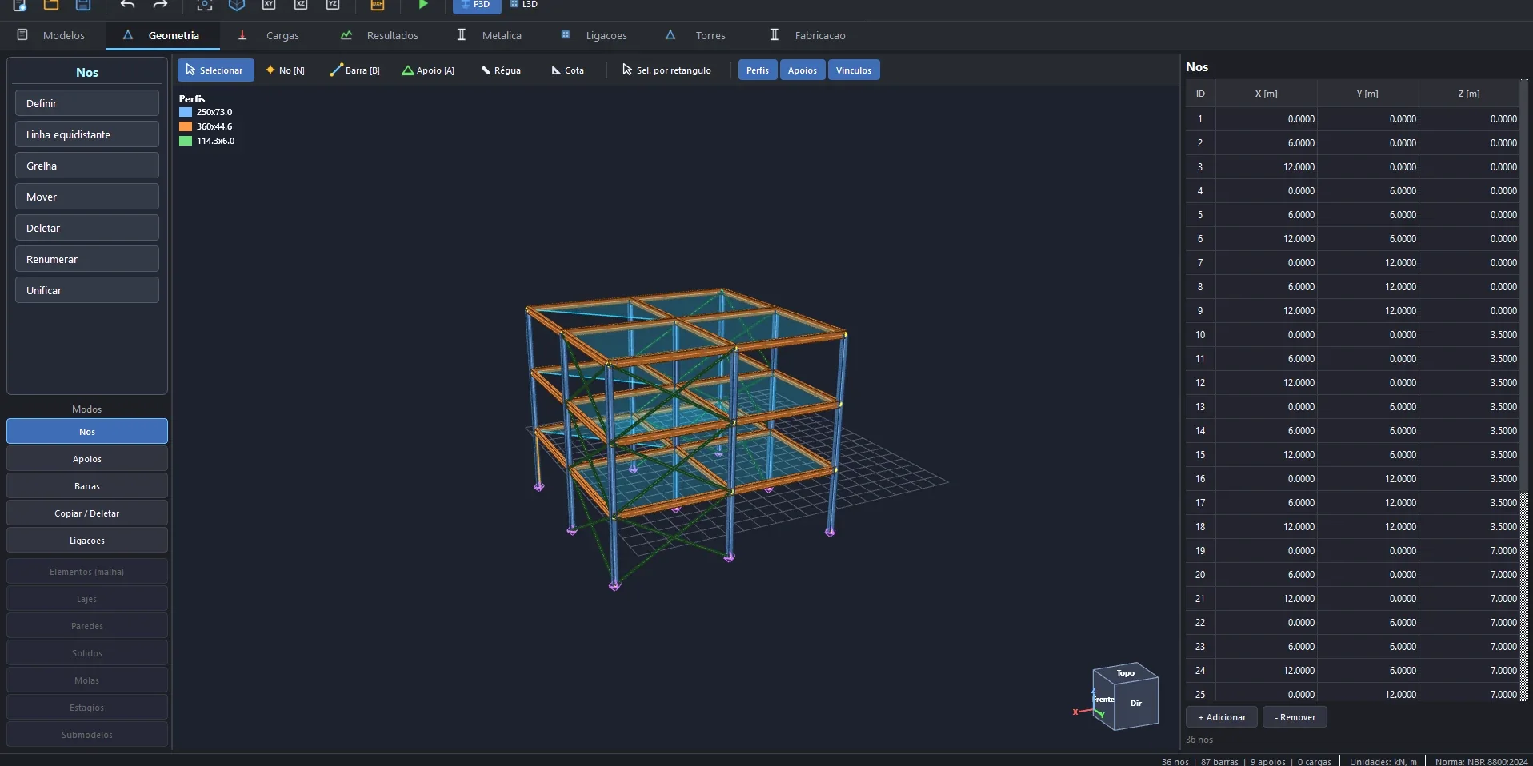The height and width of the screenshot is (766, 1533).
Task: Click the Definir button
Action: click(87, 103)
